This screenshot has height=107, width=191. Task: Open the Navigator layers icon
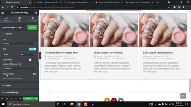(7, 99)
